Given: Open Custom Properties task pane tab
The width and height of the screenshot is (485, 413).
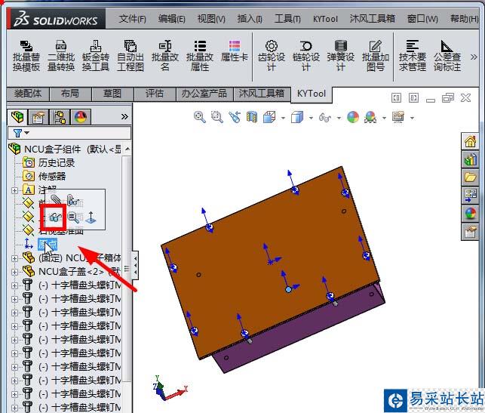Looking at the screenshot, I should pyautogui.click(x=470, y=232).
